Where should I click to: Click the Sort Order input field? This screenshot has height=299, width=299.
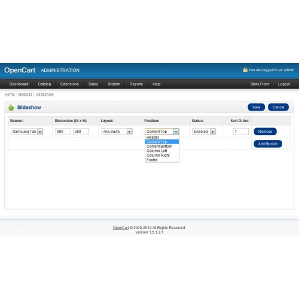(x=240, y=132)
